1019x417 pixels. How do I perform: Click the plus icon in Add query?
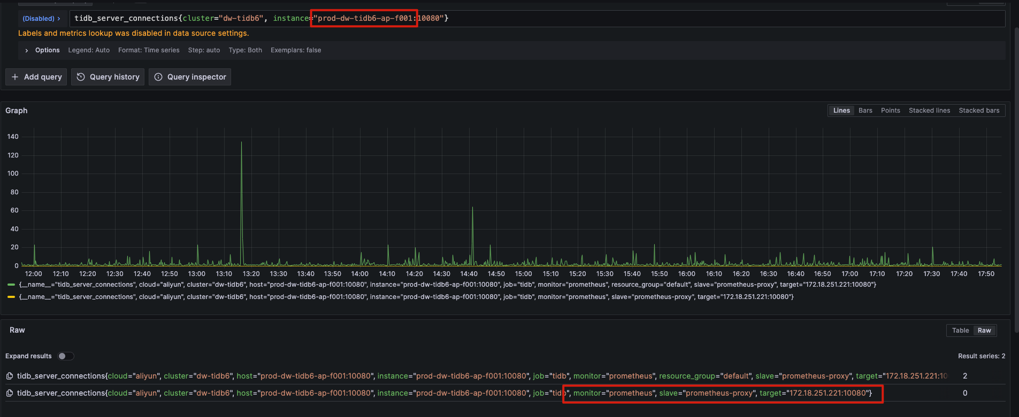pos(15,77)
